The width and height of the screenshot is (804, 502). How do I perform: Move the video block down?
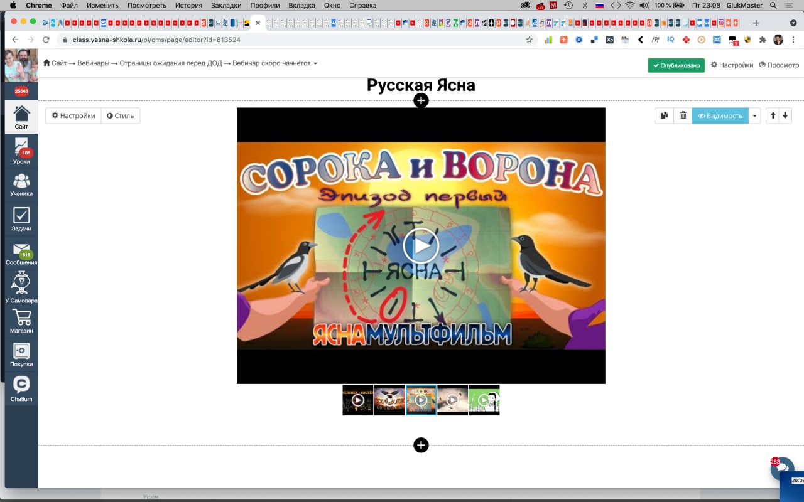click(x=785, y=115)
